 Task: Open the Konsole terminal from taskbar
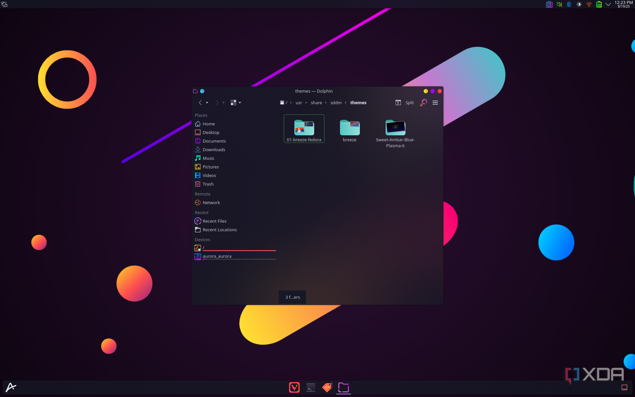click(x=311, y=387)
